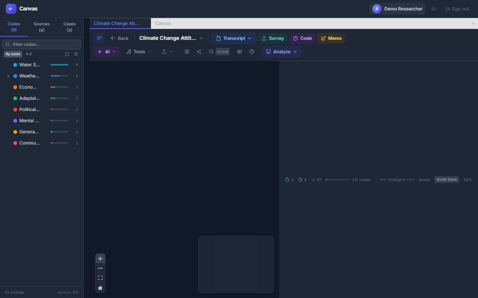Click the 18% zoom level
Image resolution: width=478 pixels, height=298 pixels.
[x=468, y=180]
